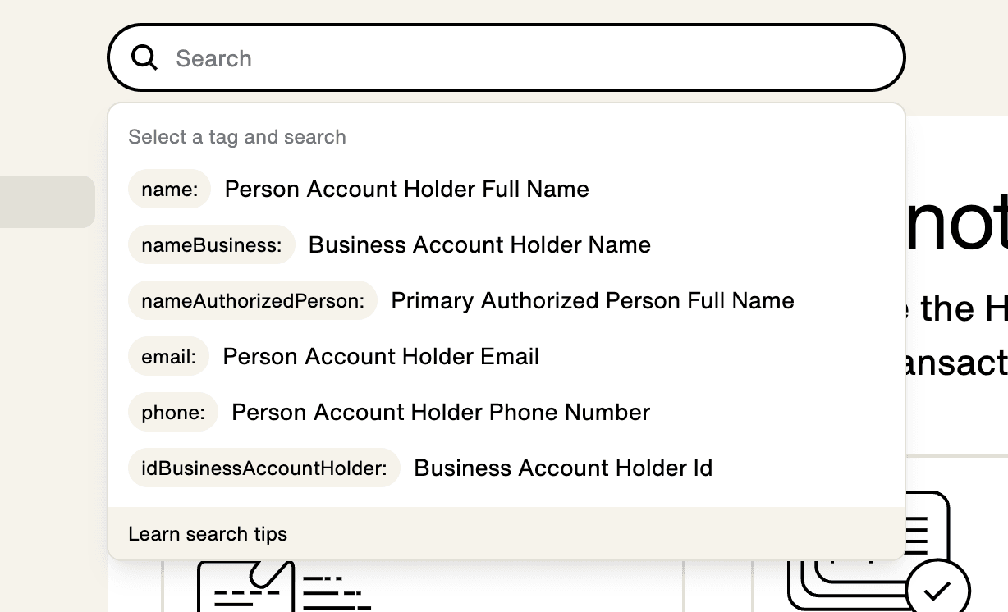Click Business Account Holder Id option
Screen dimensions: 1008x612
(x=563, y=468)
